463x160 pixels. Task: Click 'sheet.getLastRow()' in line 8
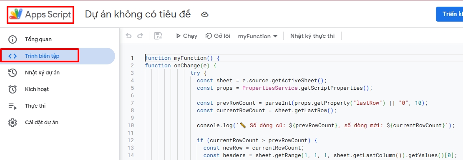306,110
